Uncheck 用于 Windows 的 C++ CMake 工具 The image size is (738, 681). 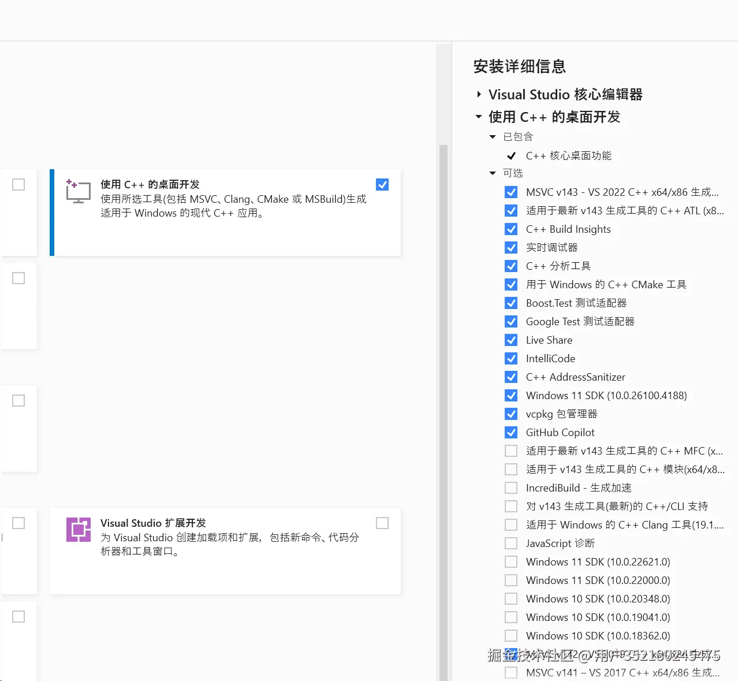(x=511, y=284)
